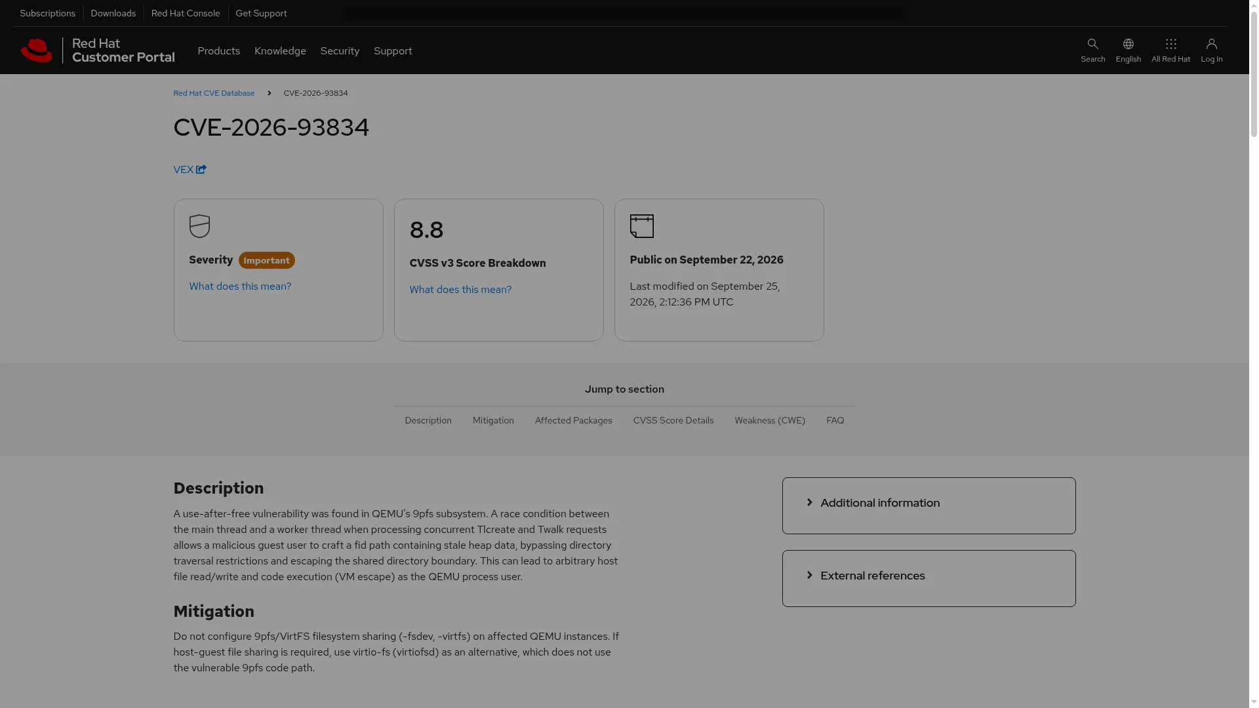This screenshot has width=1259, height=708.
Task: Jump to the FAQ section
Action: (835, 420)
